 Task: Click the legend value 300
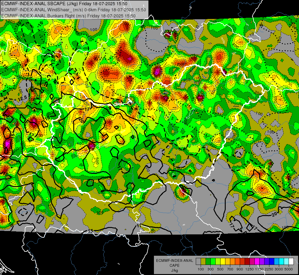tap(210, 269)
